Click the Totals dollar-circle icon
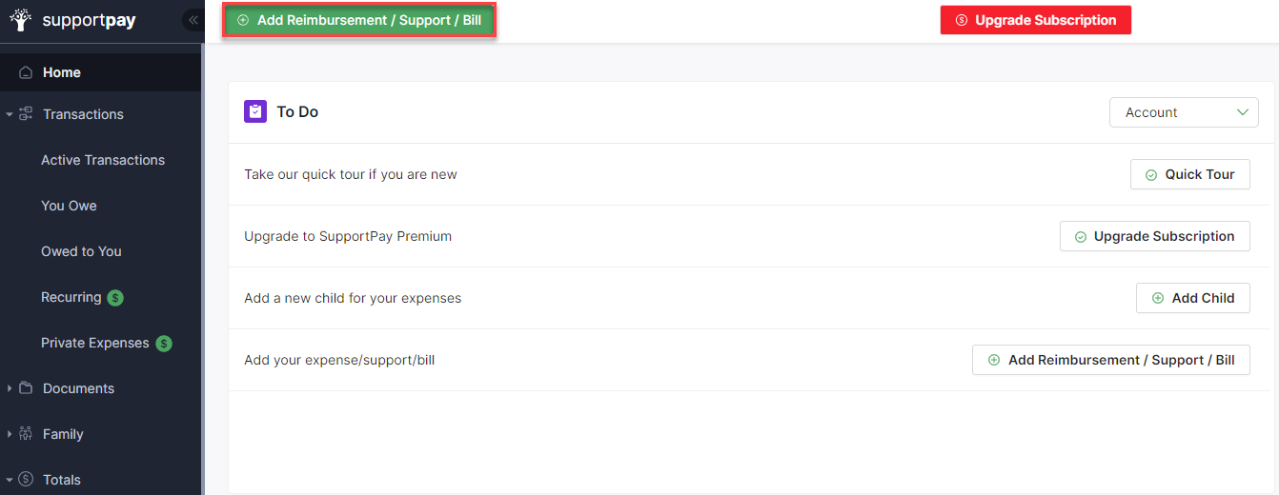Image resolution: width=1279 pixels, height=495 pixels. [26, 480]
